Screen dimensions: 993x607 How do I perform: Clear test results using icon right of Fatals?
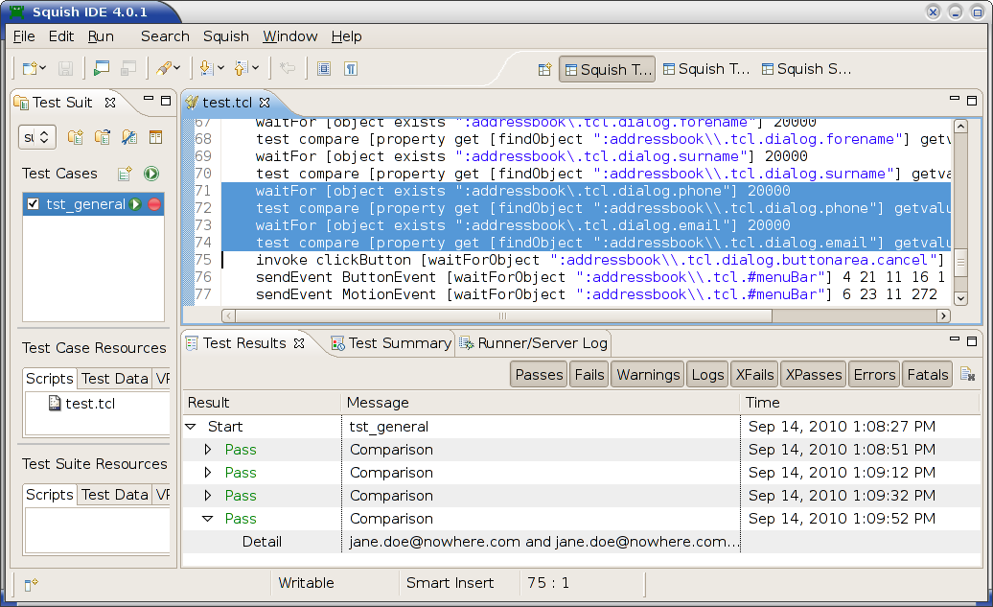tap(967, 375)
